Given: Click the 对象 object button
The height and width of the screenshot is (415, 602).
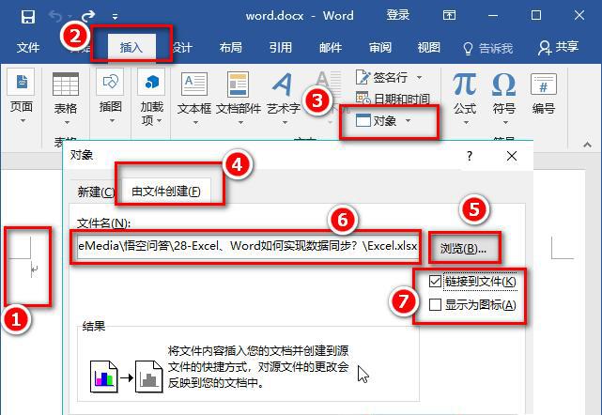Looking at the screenshot, I should point(376,121).
